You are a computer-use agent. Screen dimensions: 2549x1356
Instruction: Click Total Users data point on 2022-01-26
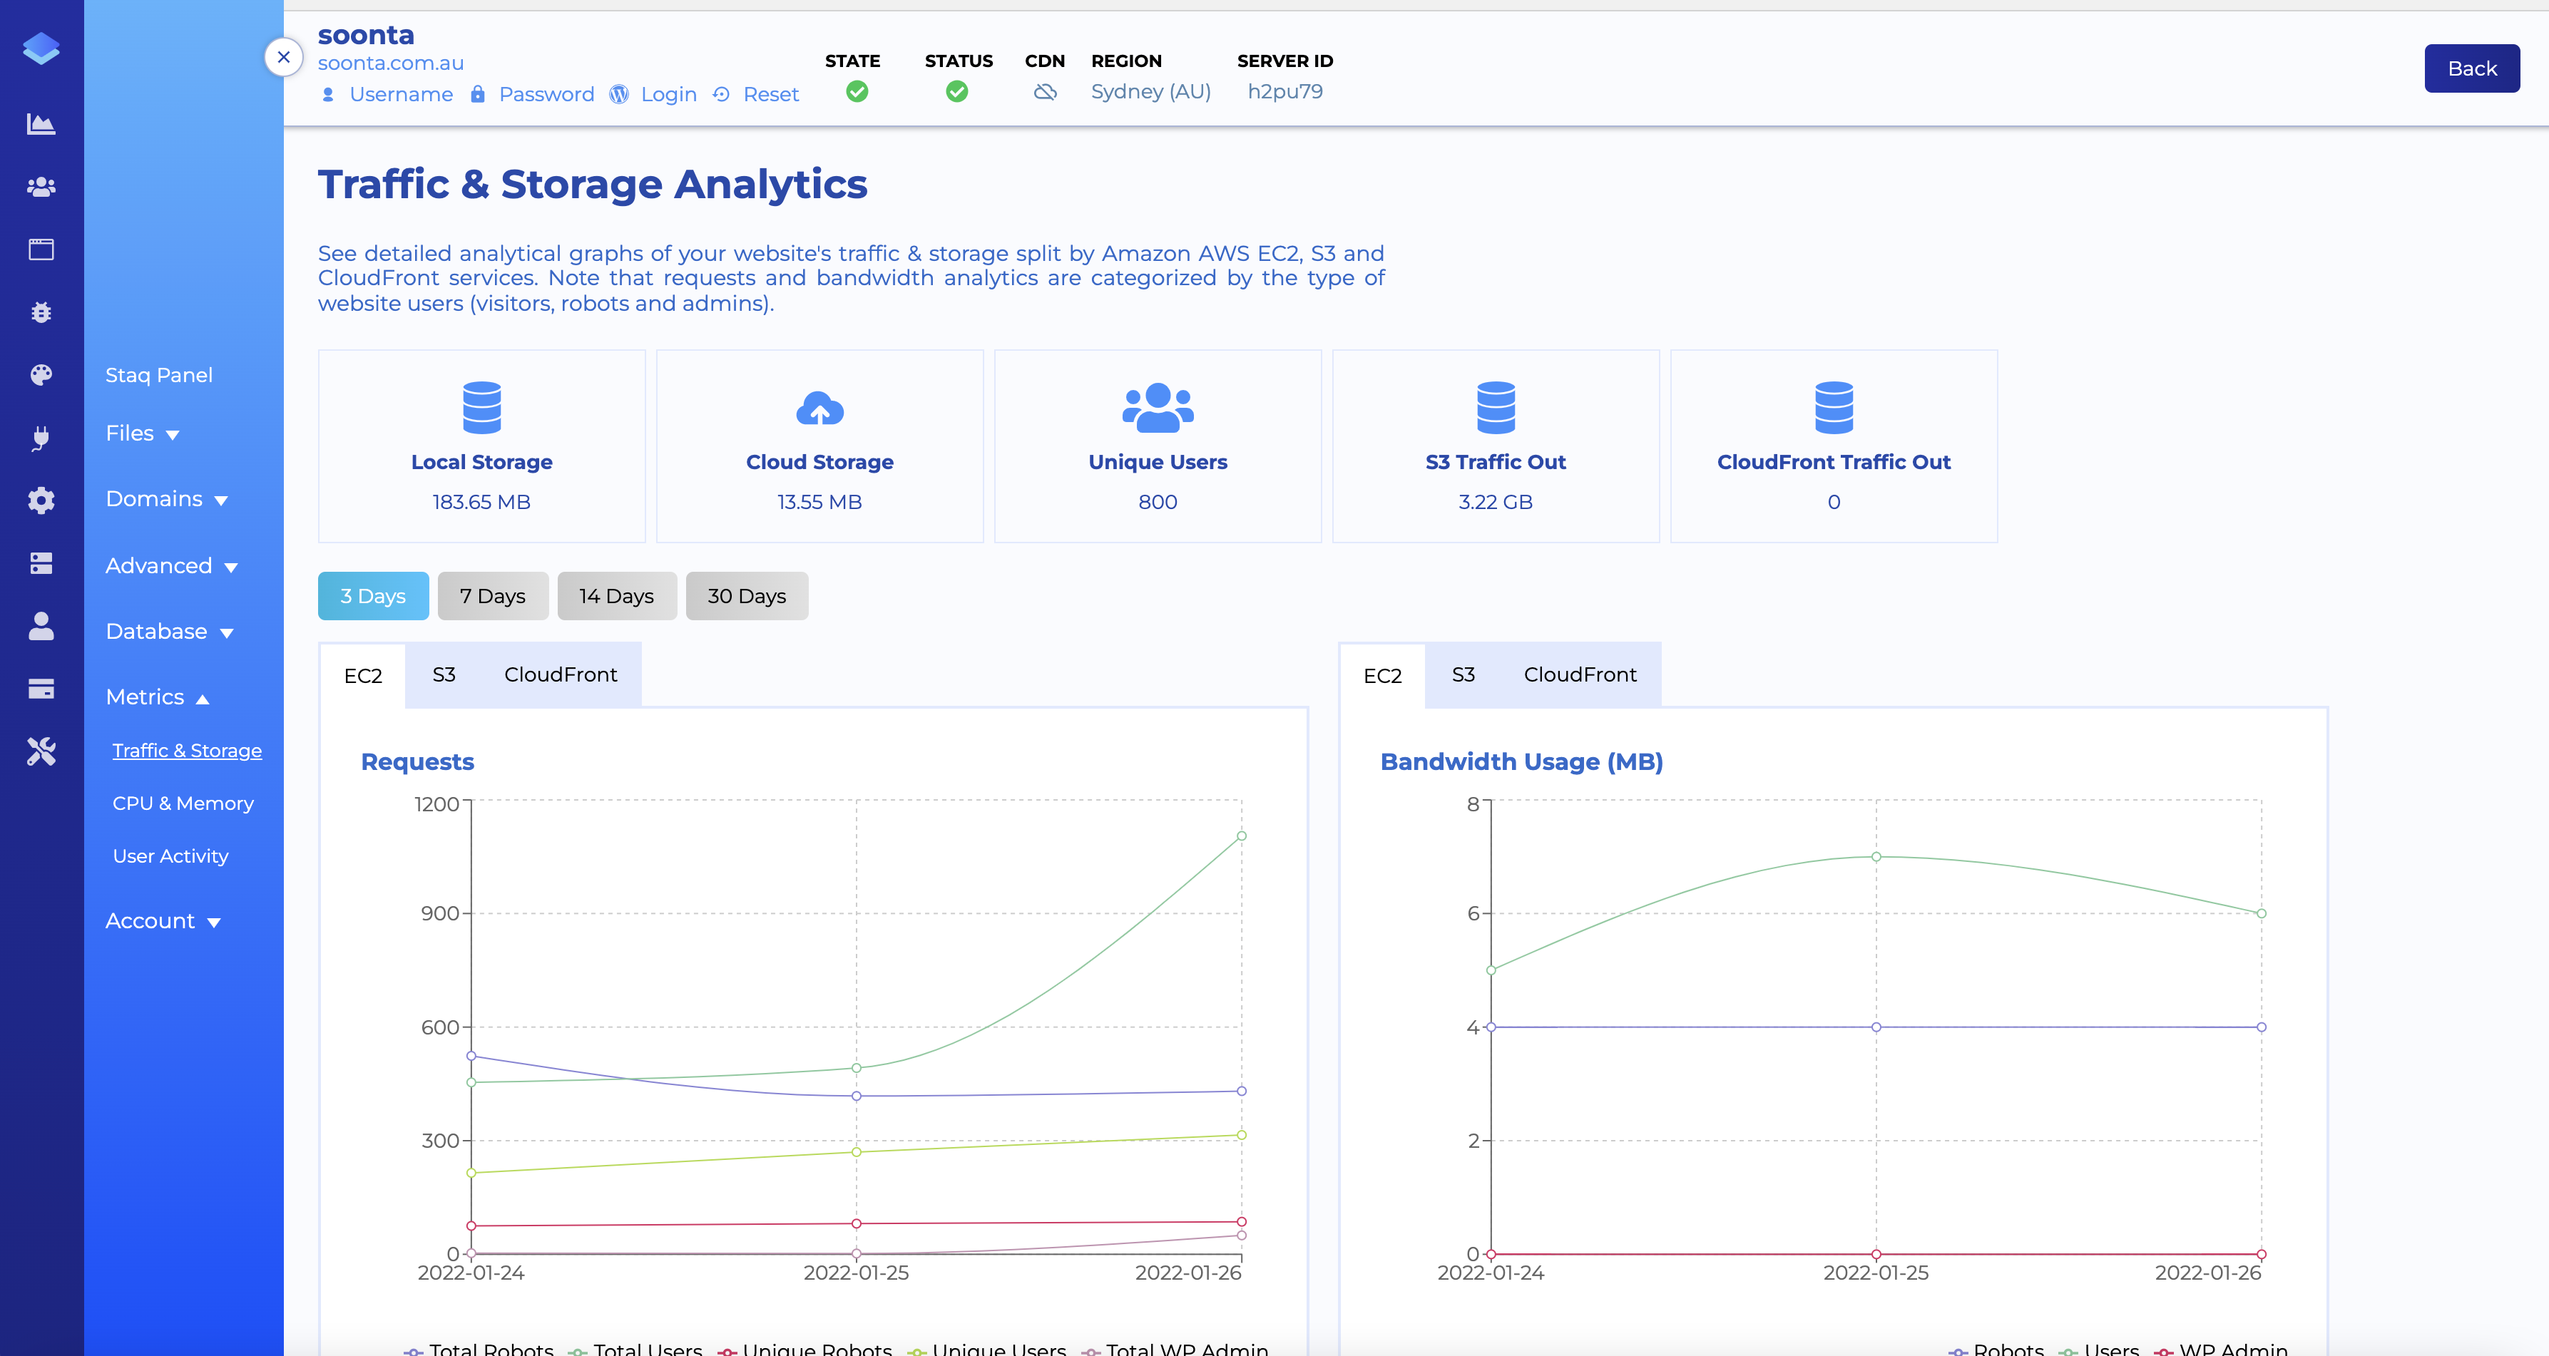(x=1241, y=836)
